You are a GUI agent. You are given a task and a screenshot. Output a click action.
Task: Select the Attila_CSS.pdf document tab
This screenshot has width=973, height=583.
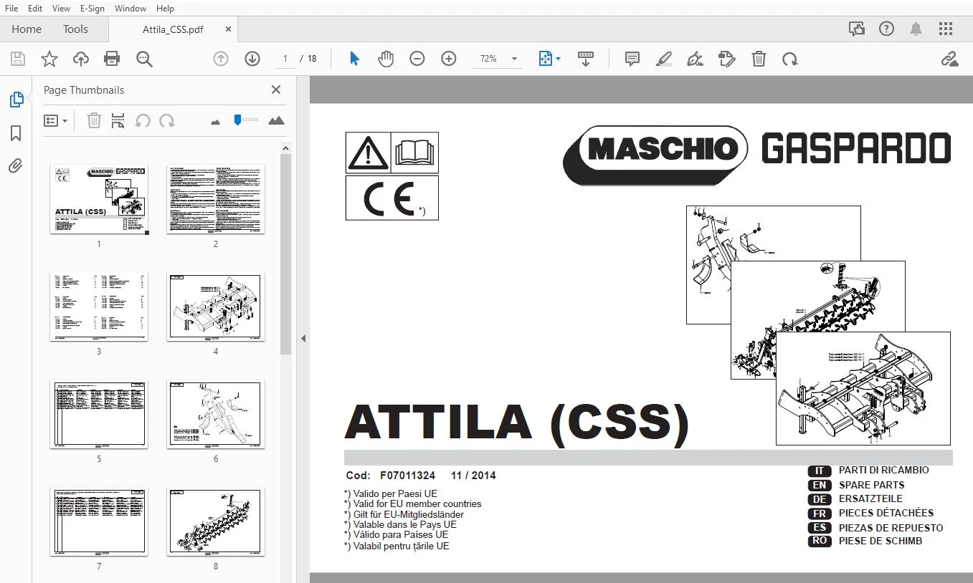(173, 29)
